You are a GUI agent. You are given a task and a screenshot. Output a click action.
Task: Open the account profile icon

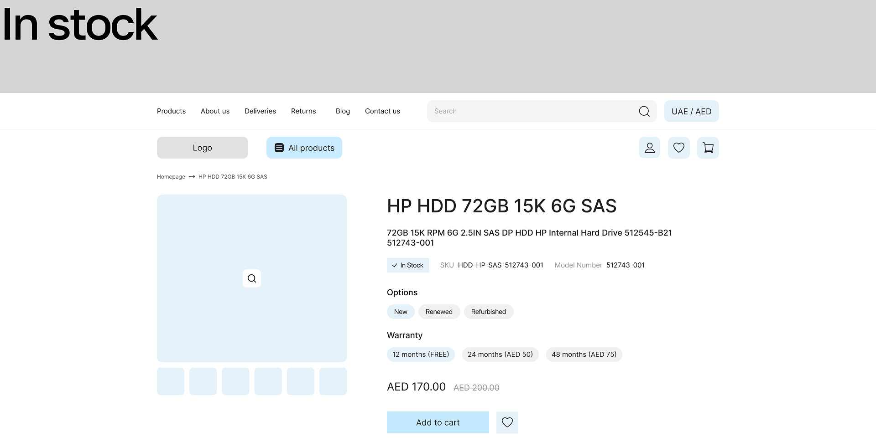click(x=649, y=147)
